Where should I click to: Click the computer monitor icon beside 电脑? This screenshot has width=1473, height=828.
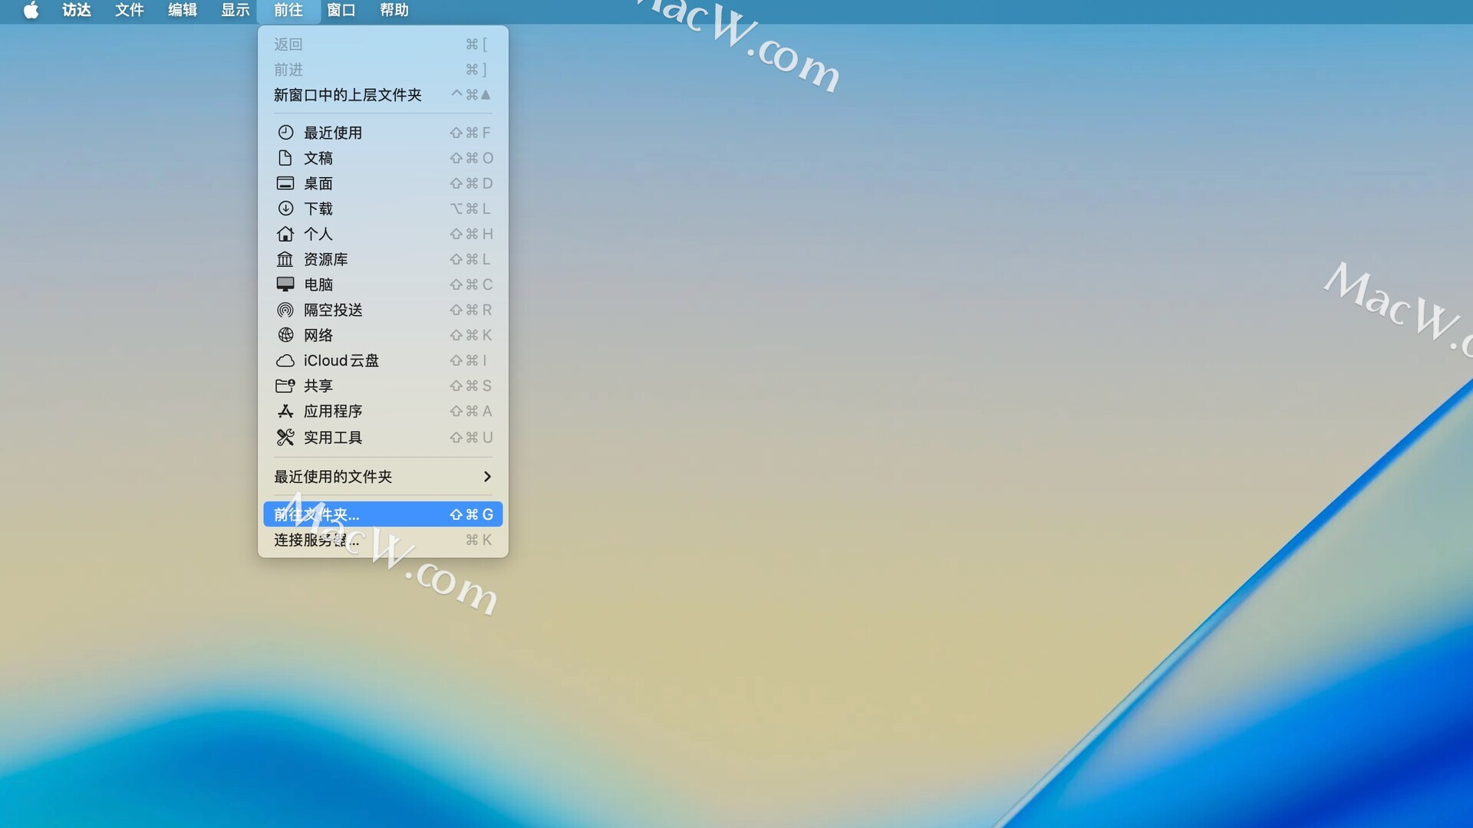(285, 284)
